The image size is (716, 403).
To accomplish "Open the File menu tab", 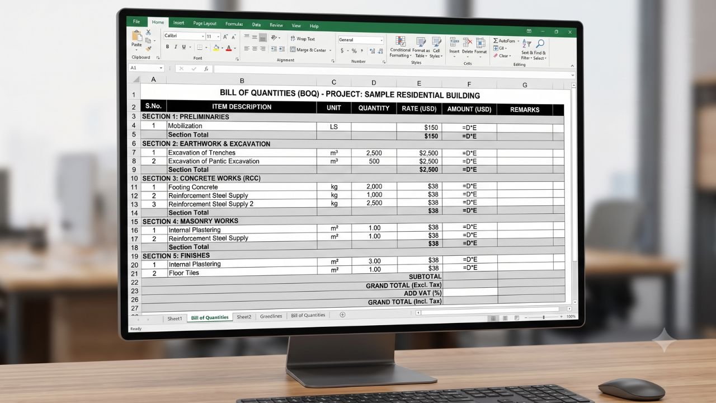I will 136,21.
